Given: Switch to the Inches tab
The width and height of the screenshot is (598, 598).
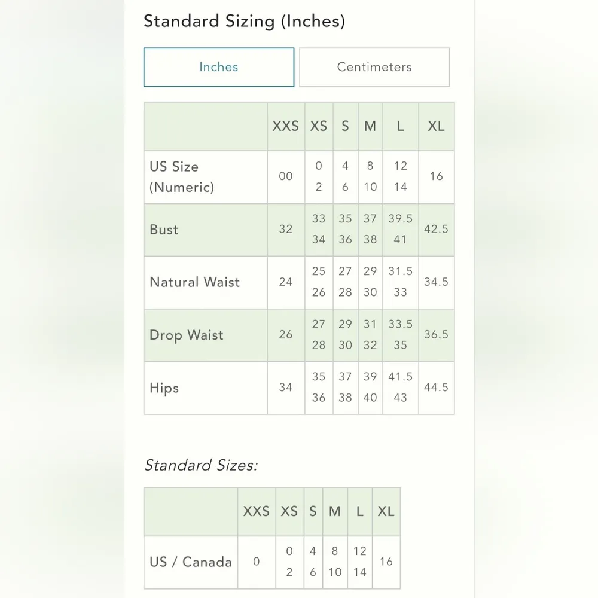Looking at the screenshot, I should [219, 67].
